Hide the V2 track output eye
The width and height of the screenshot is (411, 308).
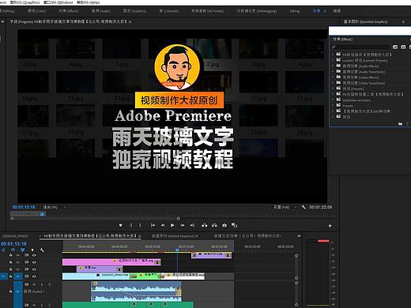coord(34,269)
